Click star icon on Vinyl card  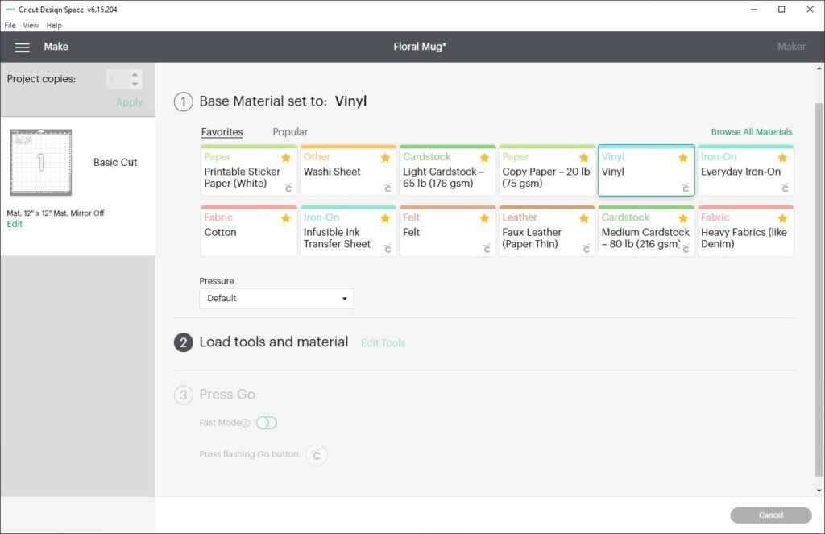click(683, 158)
